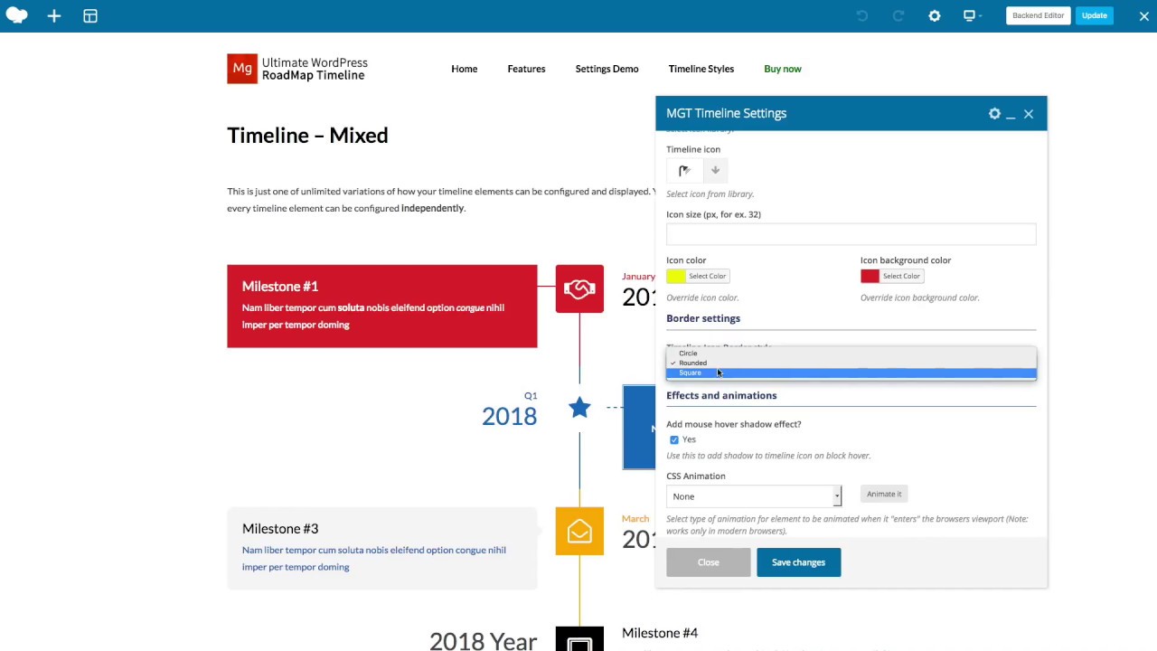Click the Border settings section heading

coord(703,318)
